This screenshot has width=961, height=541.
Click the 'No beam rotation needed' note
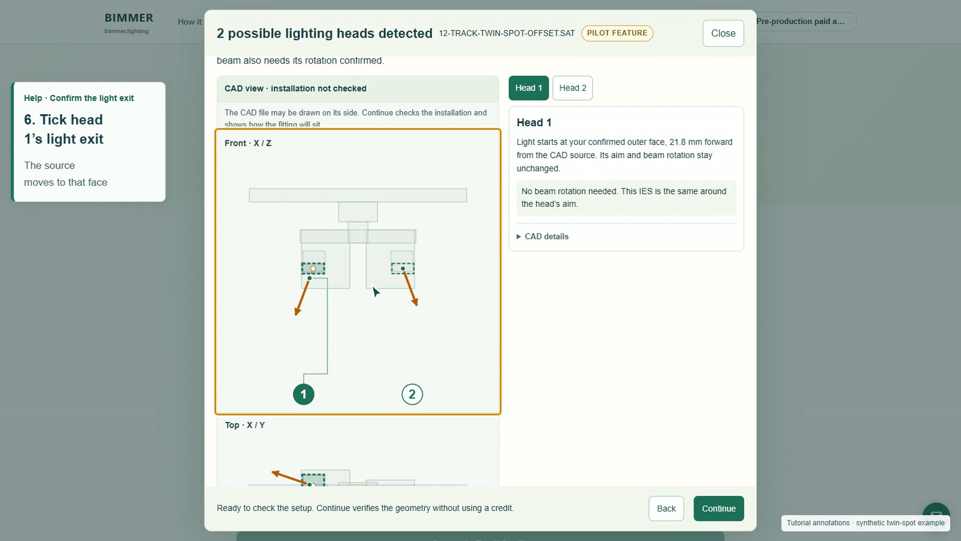(626, 198)
